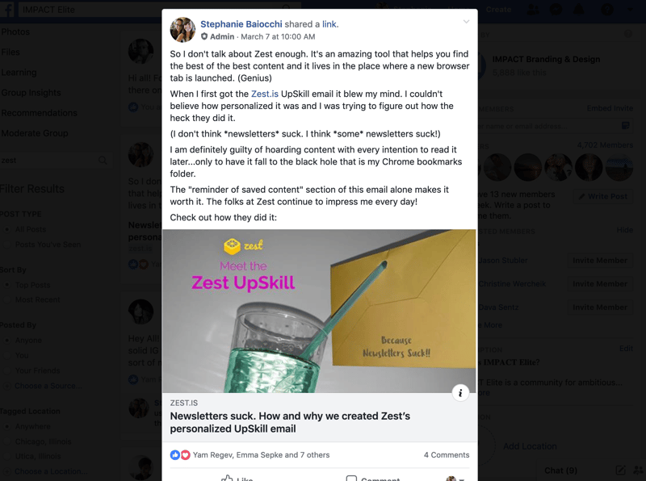
Task: Open post options chevron menu
Action: (466, 22)
